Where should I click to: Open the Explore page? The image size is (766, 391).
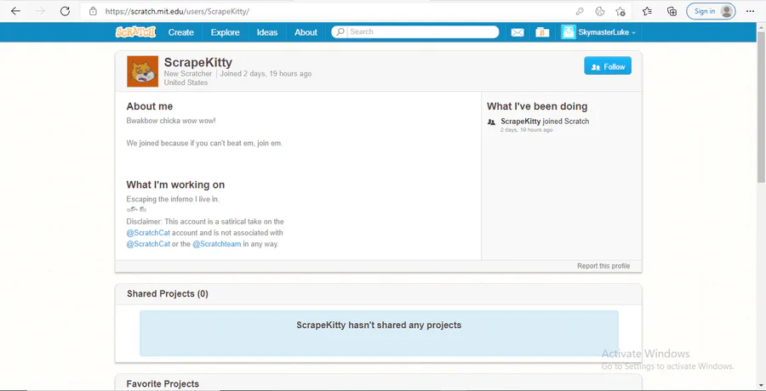pyautogui.click(x=226, y=32)
